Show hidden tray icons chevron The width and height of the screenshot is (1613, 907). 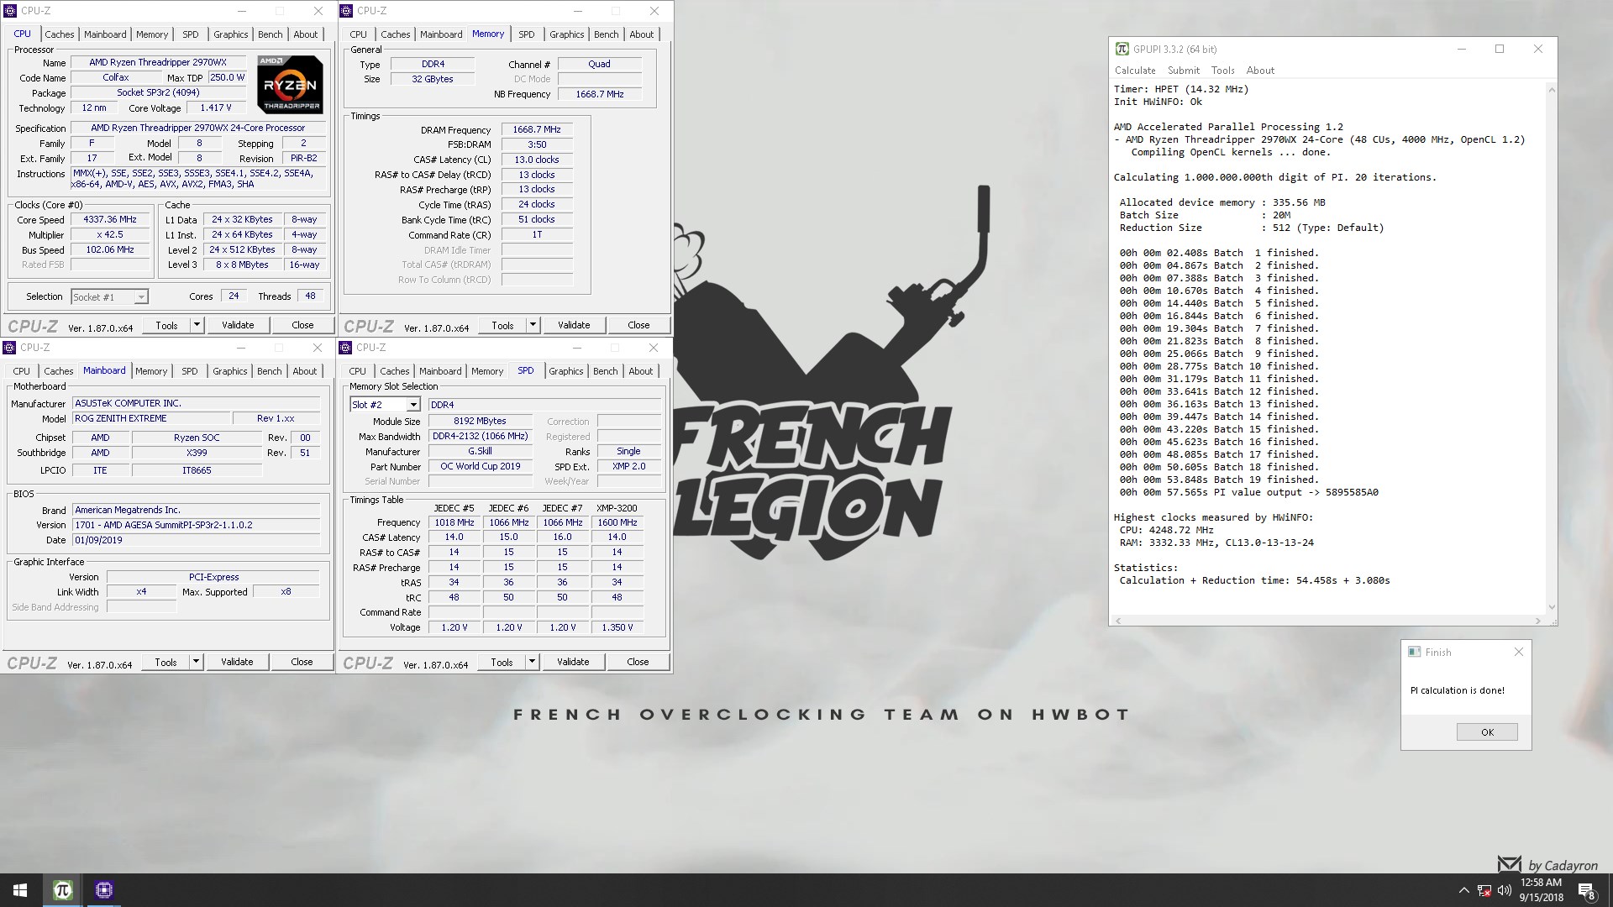click(1464, 890)
